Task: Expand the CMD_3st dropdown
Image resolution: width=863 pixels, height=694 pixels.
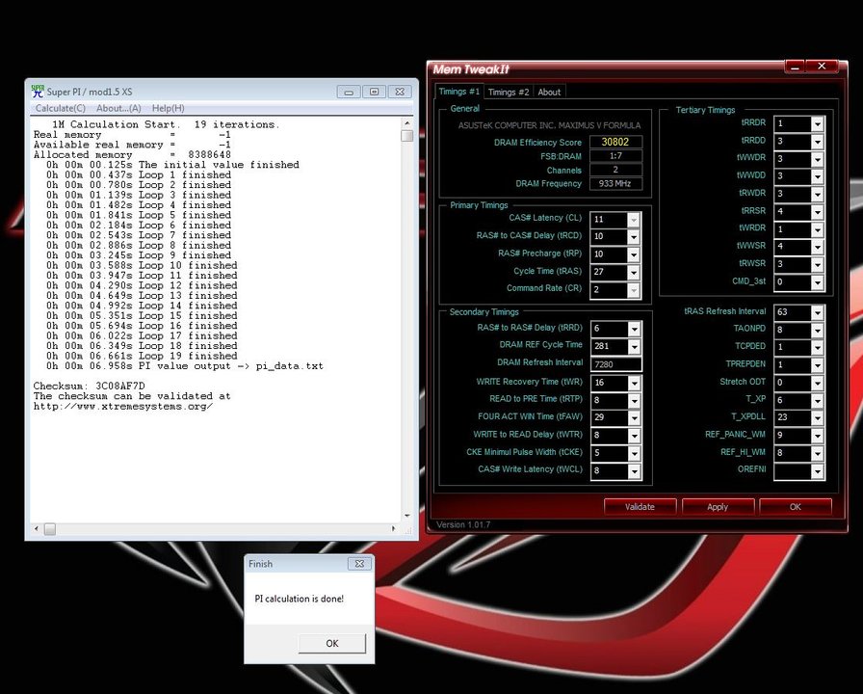Action: pos(818,282)
